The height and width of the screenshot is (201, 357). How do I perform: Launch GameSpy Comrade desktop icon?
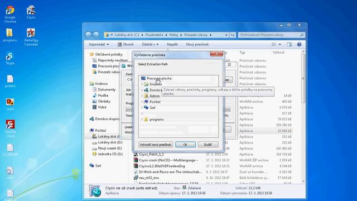coord(31,37)
